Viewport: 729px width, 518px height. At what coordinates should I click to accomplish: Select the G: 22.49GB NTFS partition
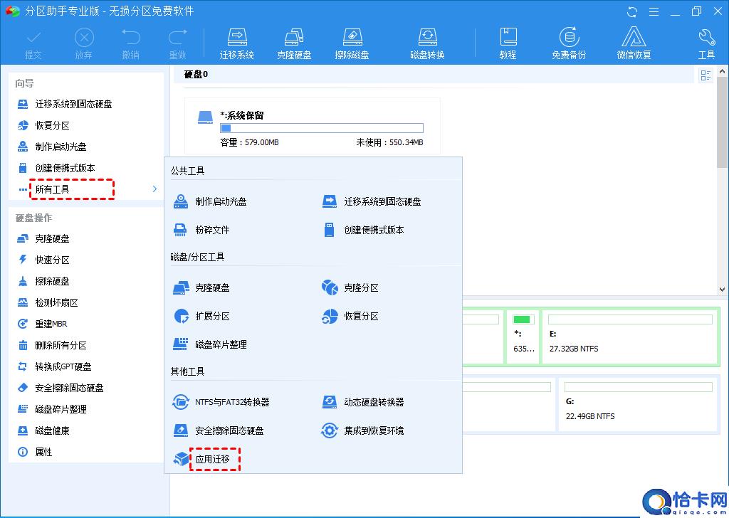639,403
